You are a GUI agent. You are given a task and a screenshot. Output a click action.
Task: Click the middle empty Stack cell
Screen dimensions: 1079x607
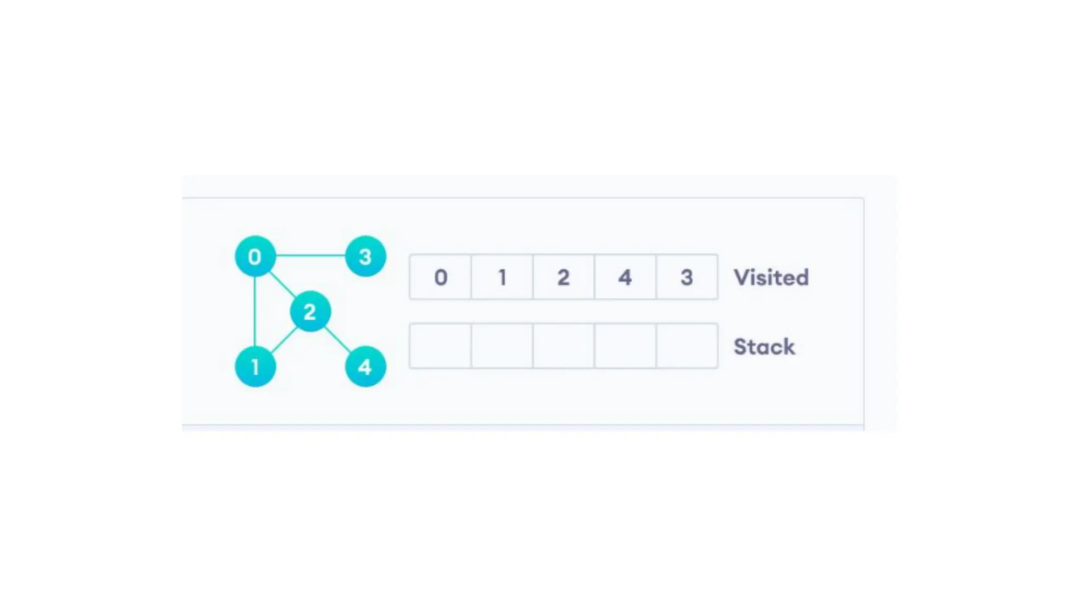pos(564,346)
